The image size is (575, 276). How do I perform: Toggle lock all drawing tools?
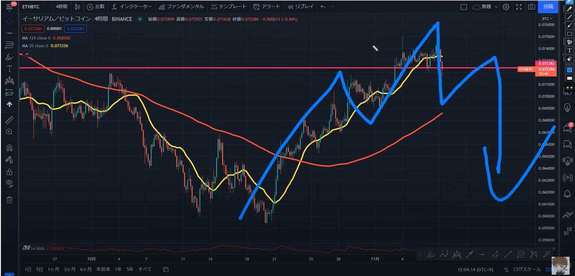9,172
